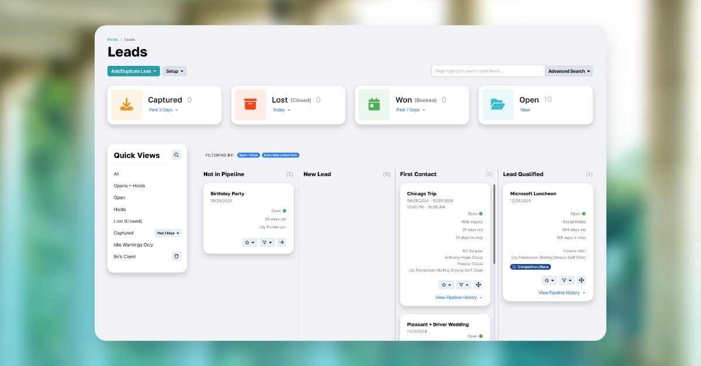Expand View Pipeline History on Chicago Trip
Screen dimensions: 701x366
click(459, 298)
